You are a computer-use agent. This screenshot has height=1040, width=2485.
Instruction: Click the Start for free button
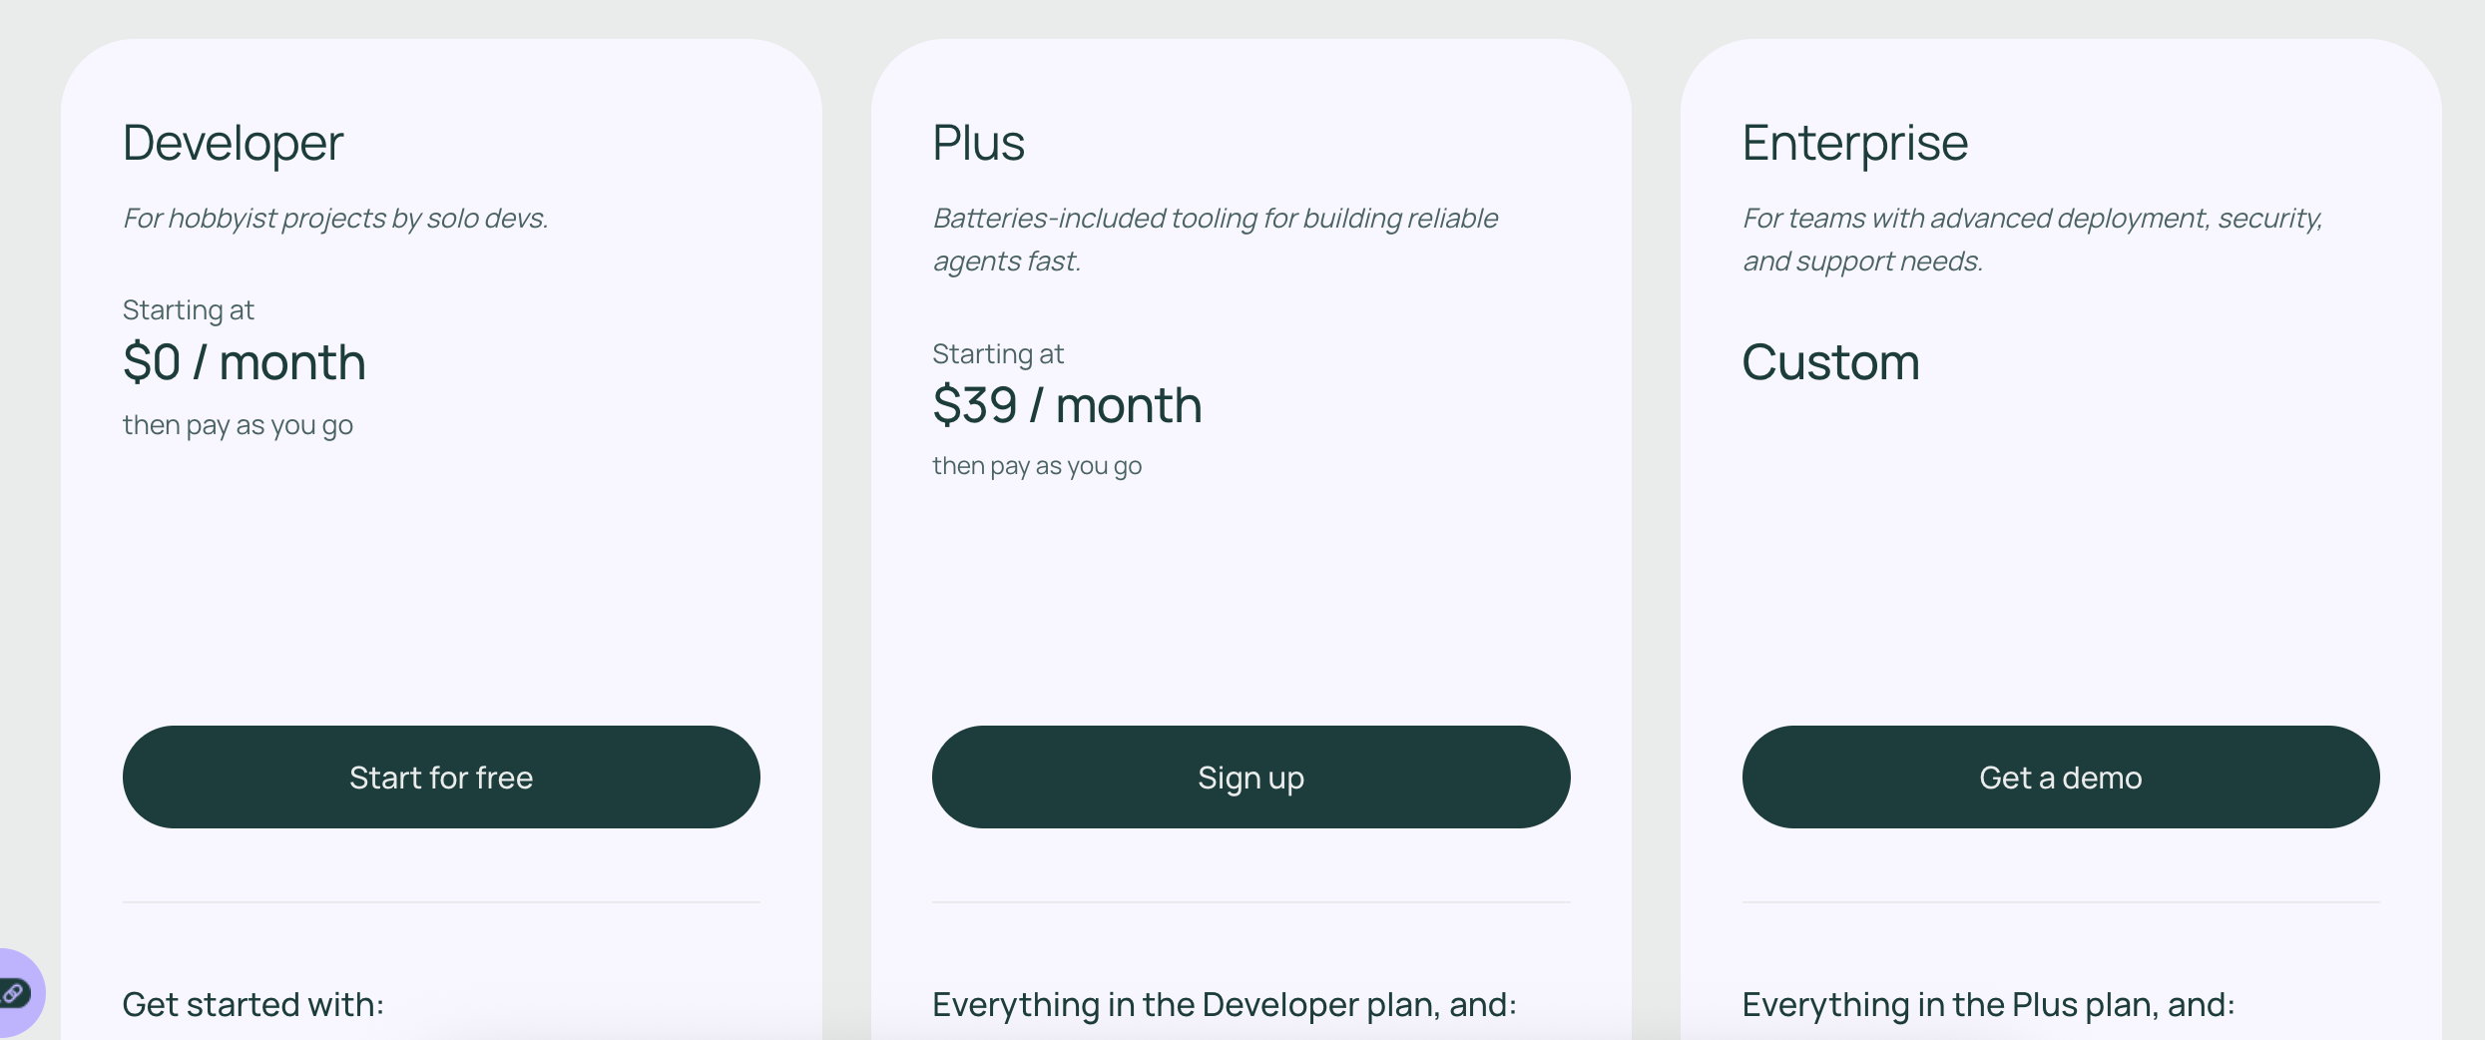click(441, 777)
